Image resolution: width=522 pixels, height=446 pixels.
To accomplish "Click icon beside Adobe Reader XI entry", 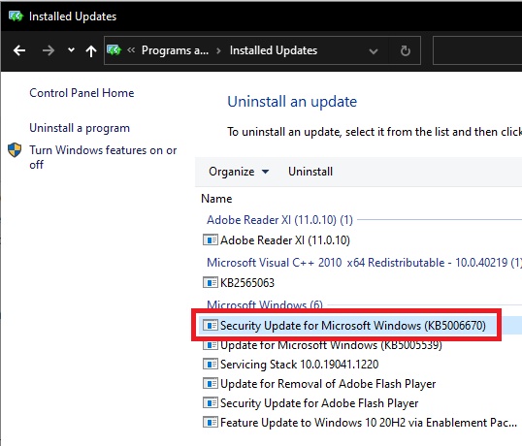I will (x=211, y=239).
